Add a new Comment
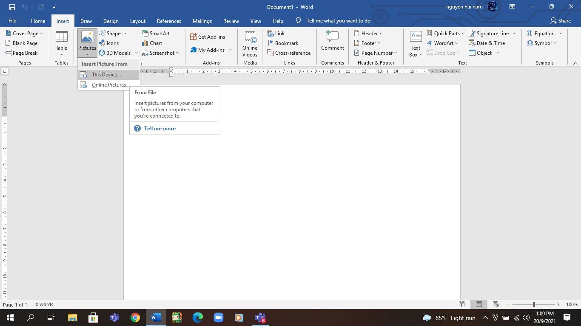The height and width of the screenshot is (326, 581). click(333, 41)
